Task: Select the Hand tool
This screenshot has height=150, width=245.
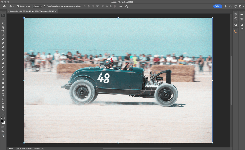Action: click(3, 107)
